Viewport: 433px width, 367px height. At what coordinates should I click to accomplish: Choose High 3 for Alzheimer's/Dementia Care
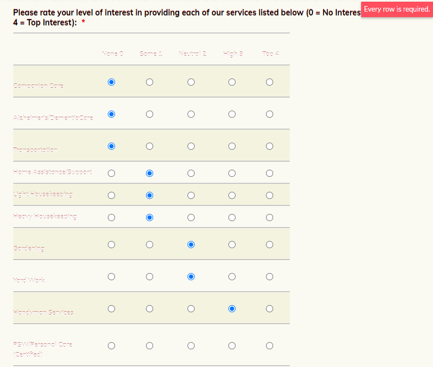coord(232,114)
